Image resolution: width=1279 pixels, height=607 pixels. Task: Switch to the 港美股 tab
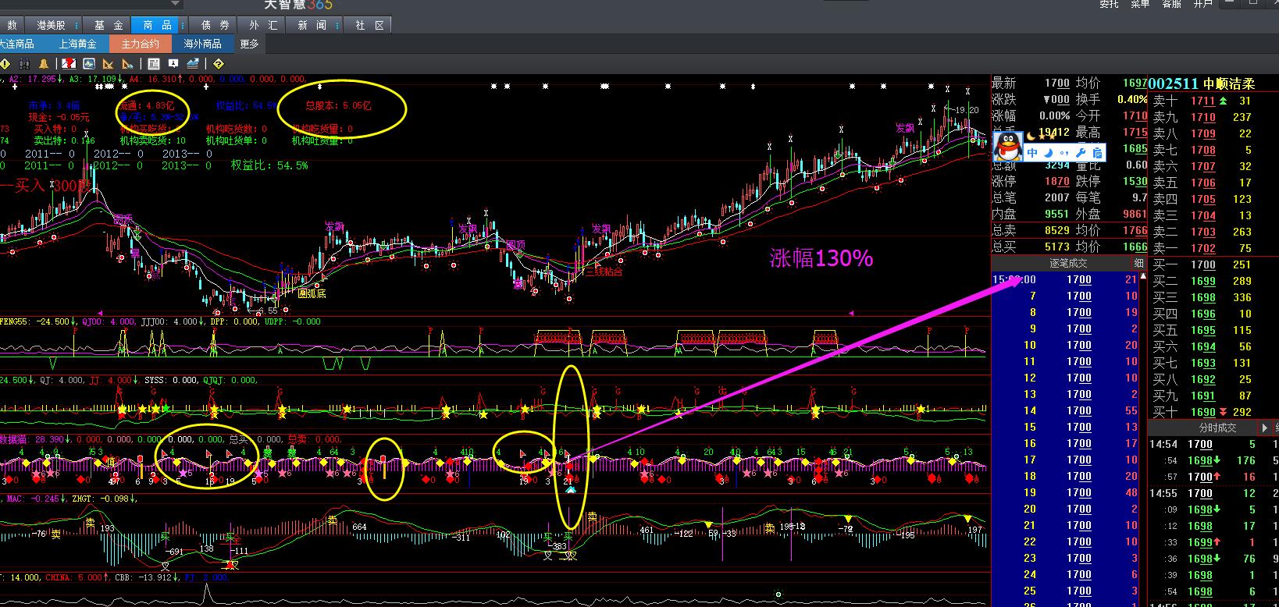tap(52, 26)
